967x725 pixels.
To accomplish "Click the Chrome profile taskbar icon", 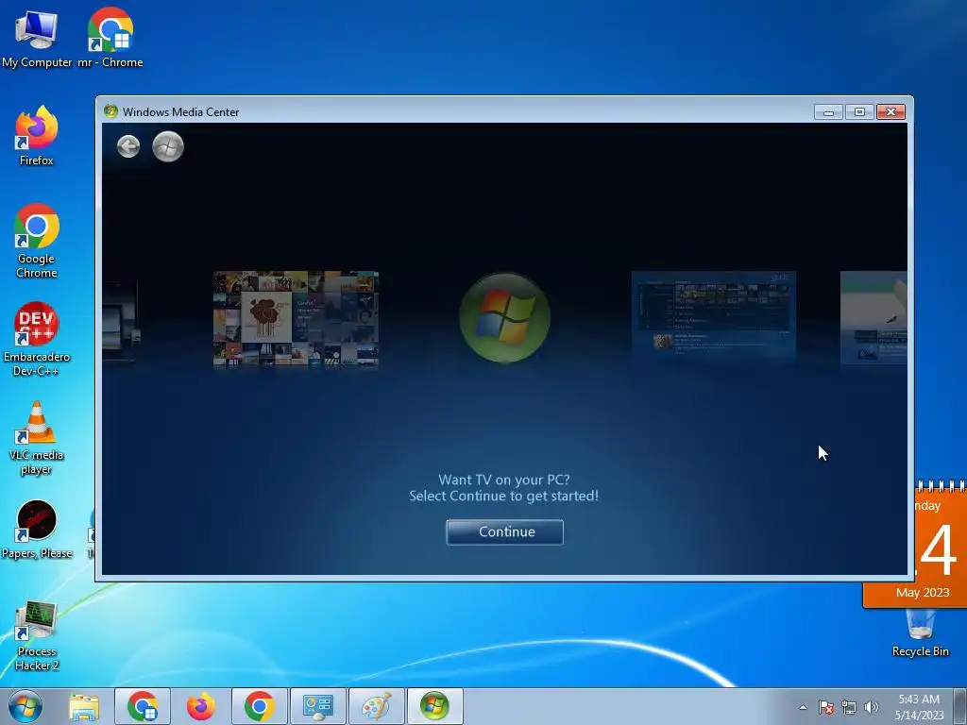I will tap(143, 706).
